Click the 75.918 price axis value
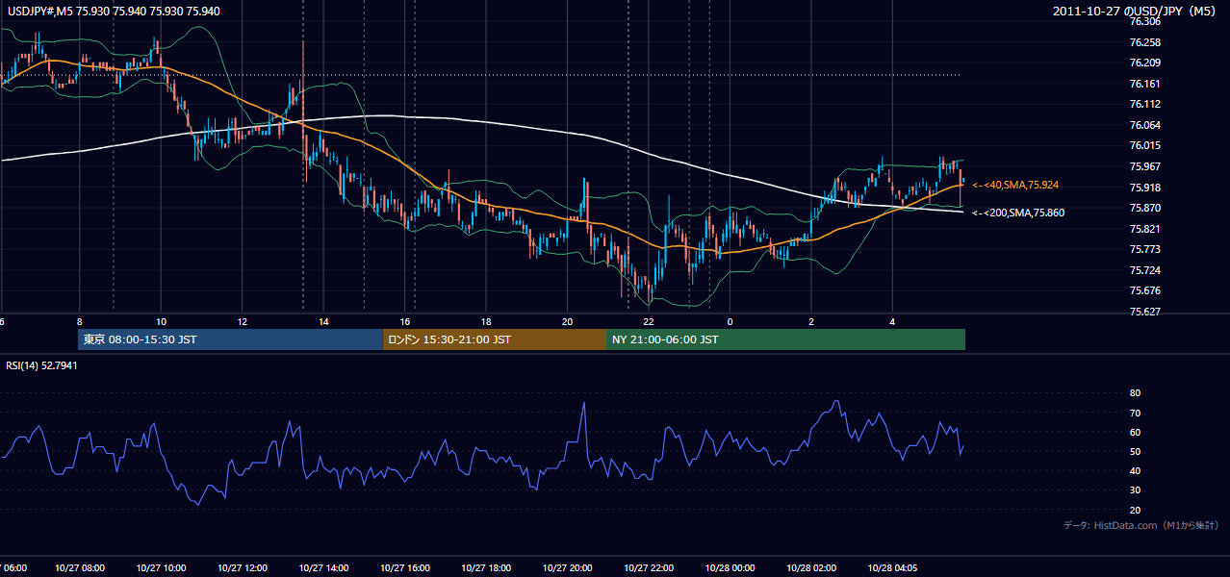 click(1144, 188)
